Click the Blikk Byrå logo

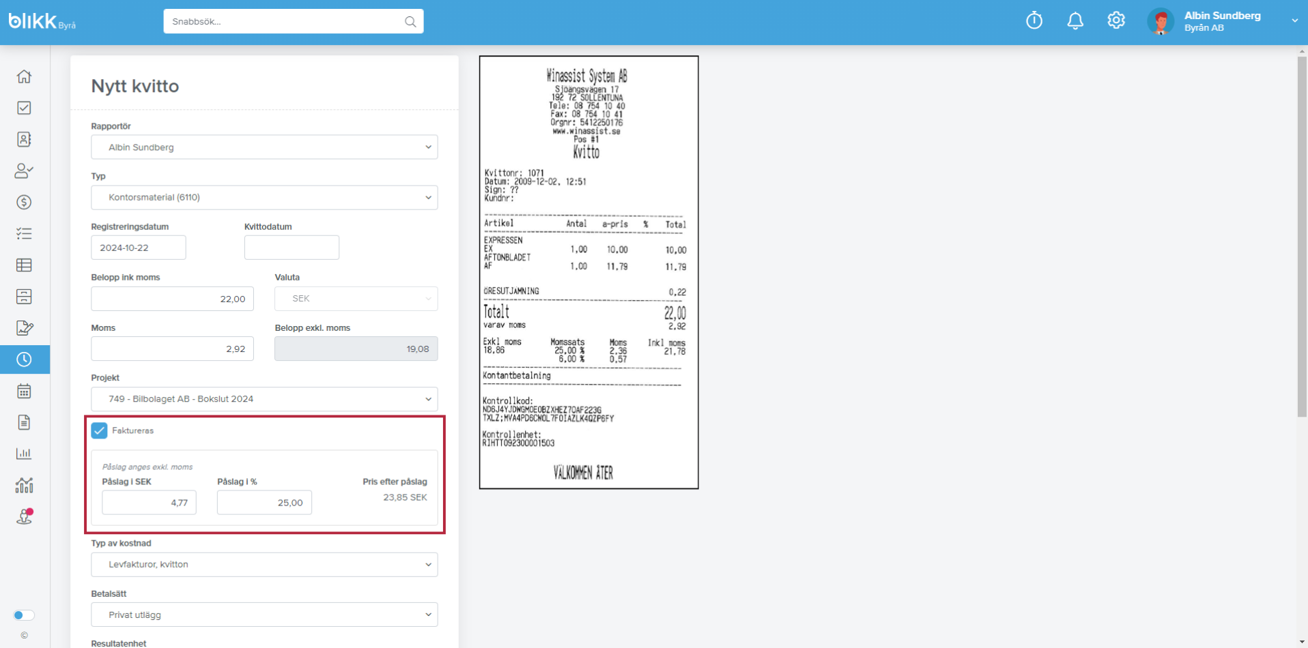[42, 22]
